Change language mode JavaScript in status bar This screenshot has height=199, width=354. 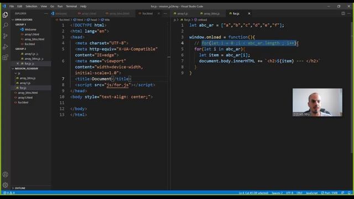coord(311,193)
